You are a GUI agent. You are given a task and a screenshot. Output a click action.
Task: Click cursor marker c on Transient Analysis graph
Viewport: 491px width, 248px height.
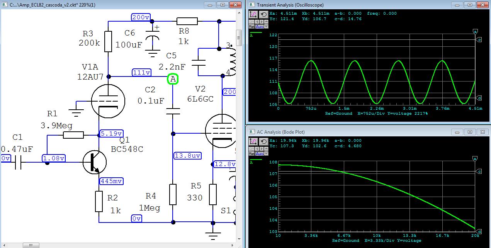[479, 40]
